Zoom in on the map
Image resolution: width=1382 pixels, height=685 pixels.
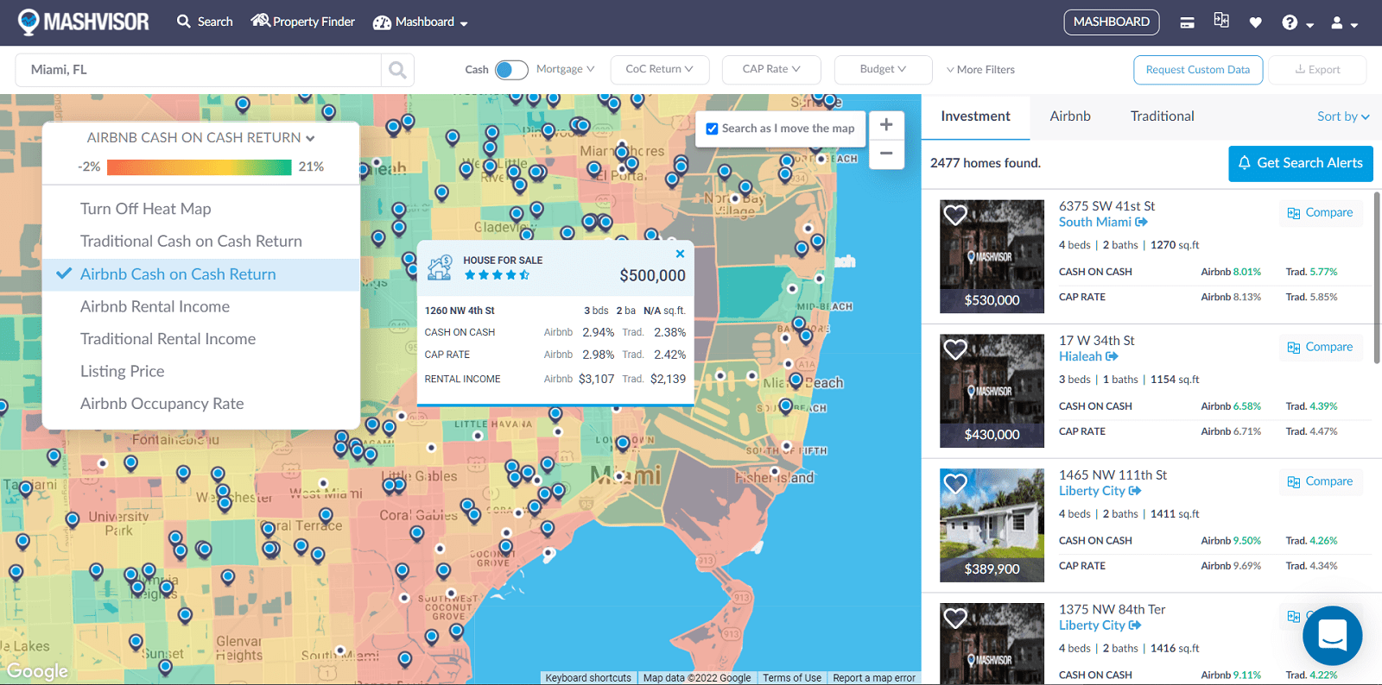pyautogui.click(x=886, y=125)
